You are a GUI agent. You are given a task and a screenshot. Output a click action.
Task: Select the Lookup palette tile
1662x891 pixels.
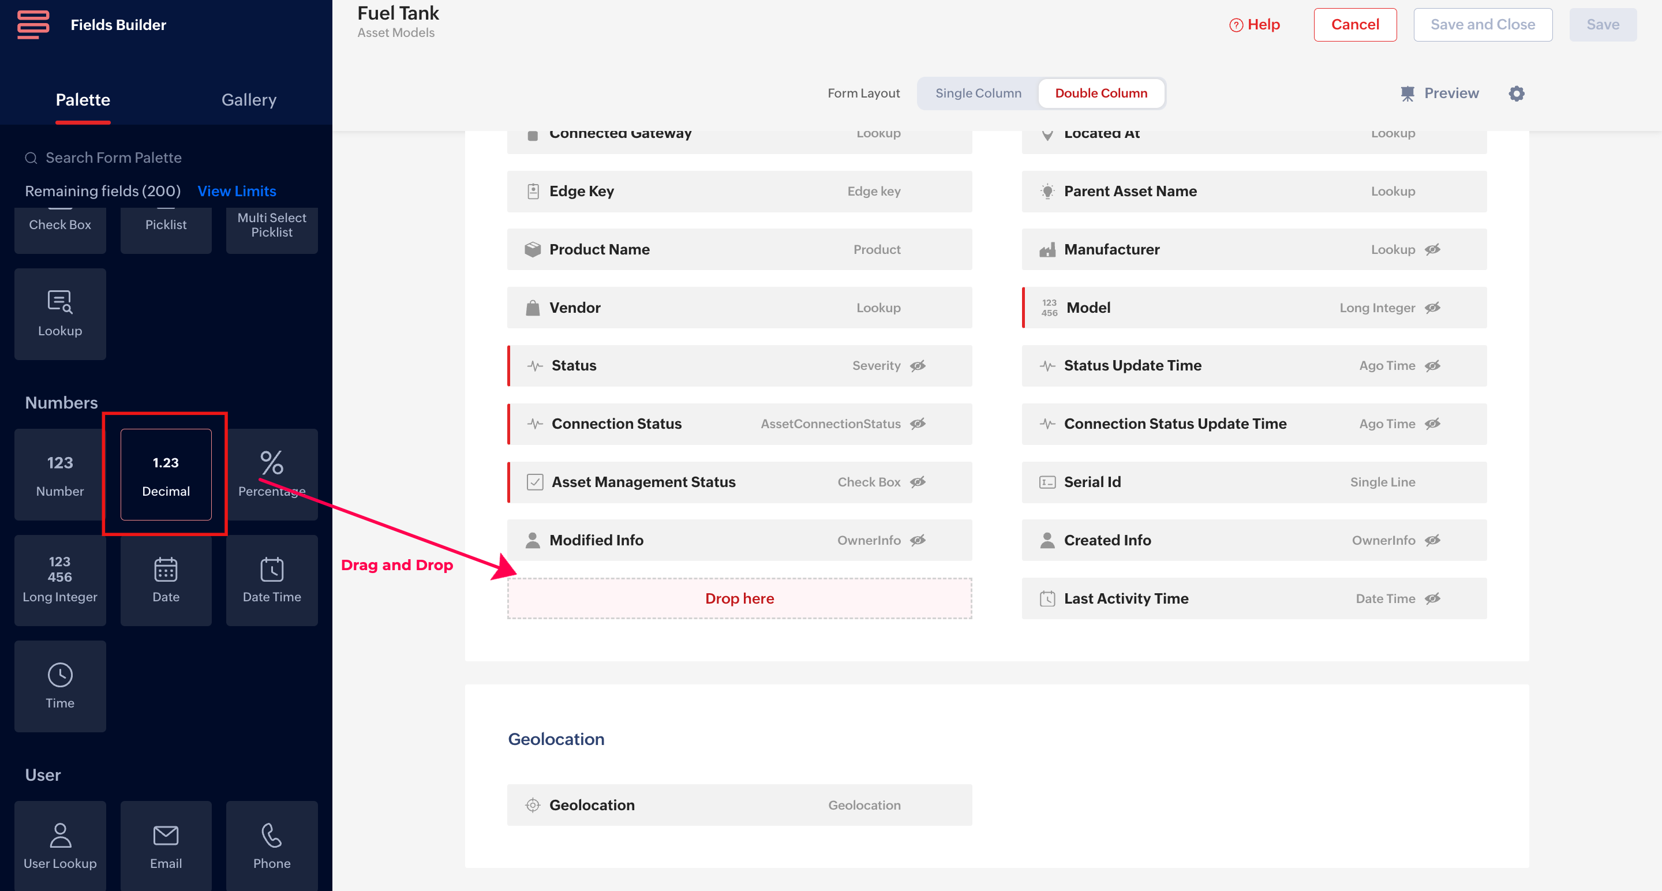tap(60, 314)
